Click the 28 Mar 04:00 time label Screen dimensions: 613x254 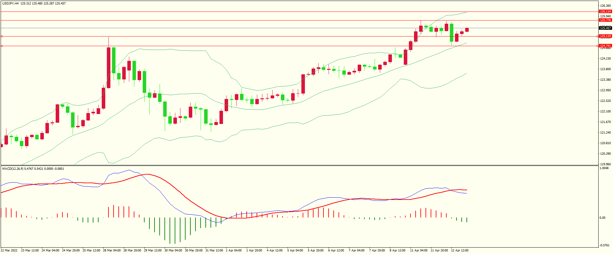112,250
